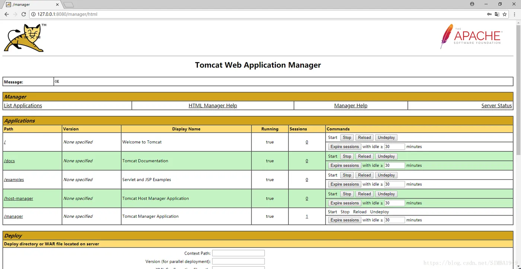521x269 pixels.
Task: Click idle minutes field for /docs
Action: pos(394,165)
